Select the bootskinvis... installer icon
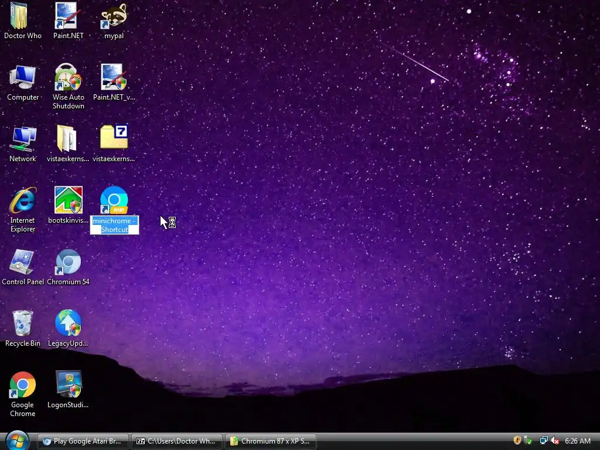The height and width of the screenshot is (450, 600). 68,200
